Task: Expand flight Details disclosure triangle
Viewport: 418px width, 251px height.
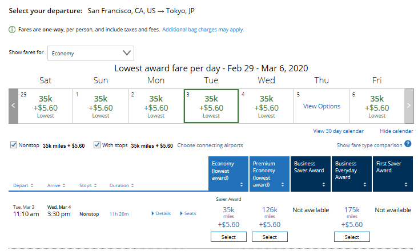Action: point(152,213)
